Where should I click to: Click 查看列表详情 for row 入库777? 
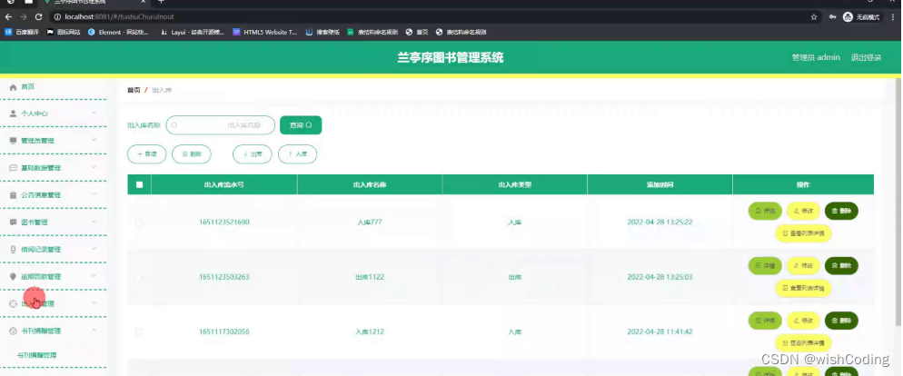[803, 233]
